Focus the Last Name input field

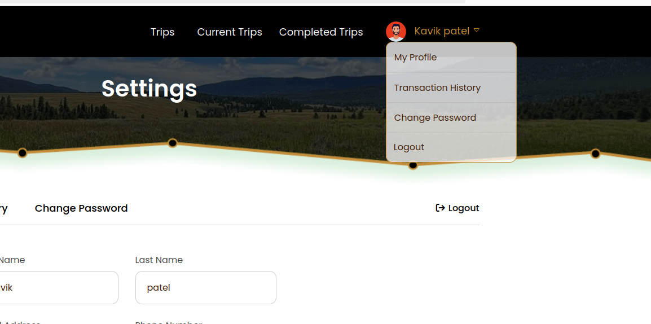tap(205, 287)
